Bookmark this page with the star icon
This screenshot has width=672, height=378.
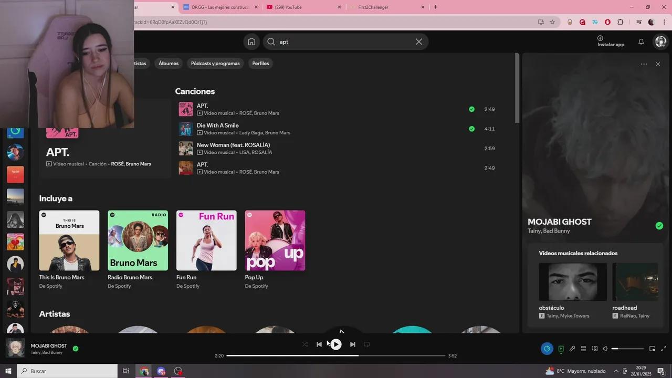pos(552,22)
